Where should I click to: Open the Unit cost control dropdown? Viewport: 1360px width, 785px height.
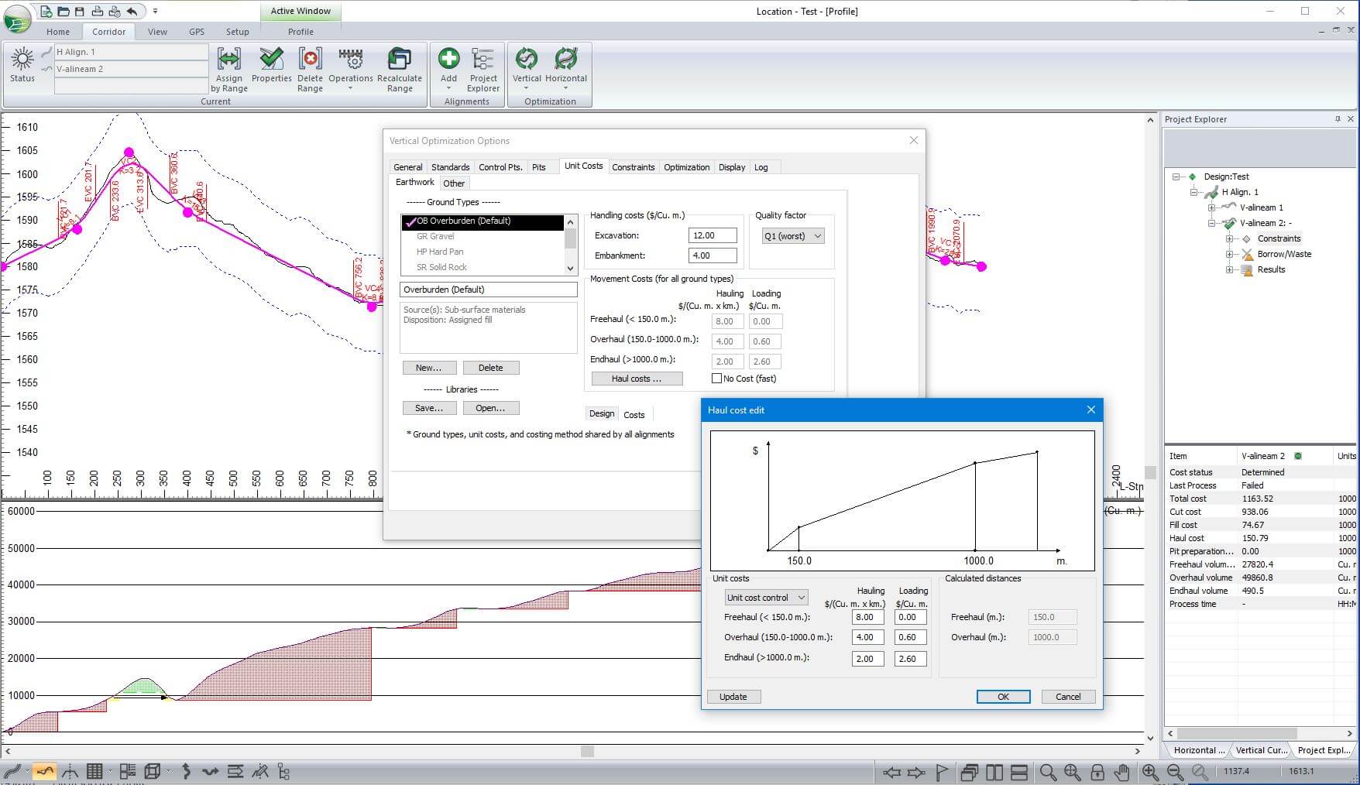point(766,598)
